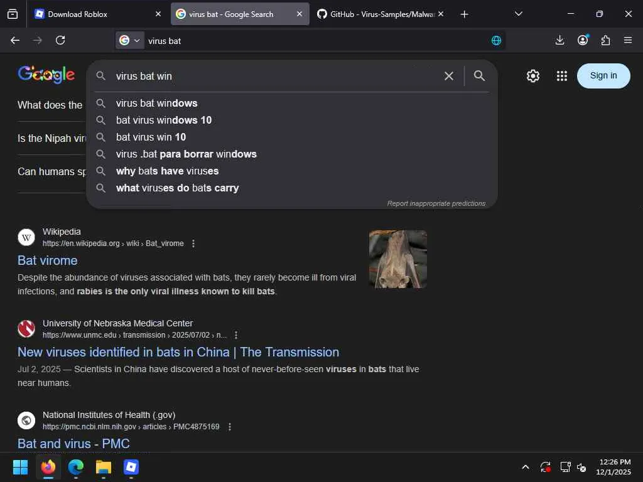Expand the 'What does the' question
The image size is (643, 482).
click(51, 105)
